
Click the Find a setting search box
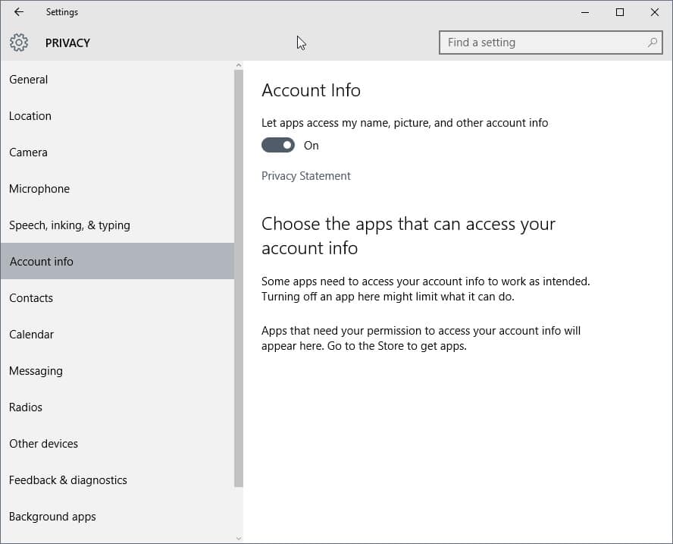[x=542, y=42]
